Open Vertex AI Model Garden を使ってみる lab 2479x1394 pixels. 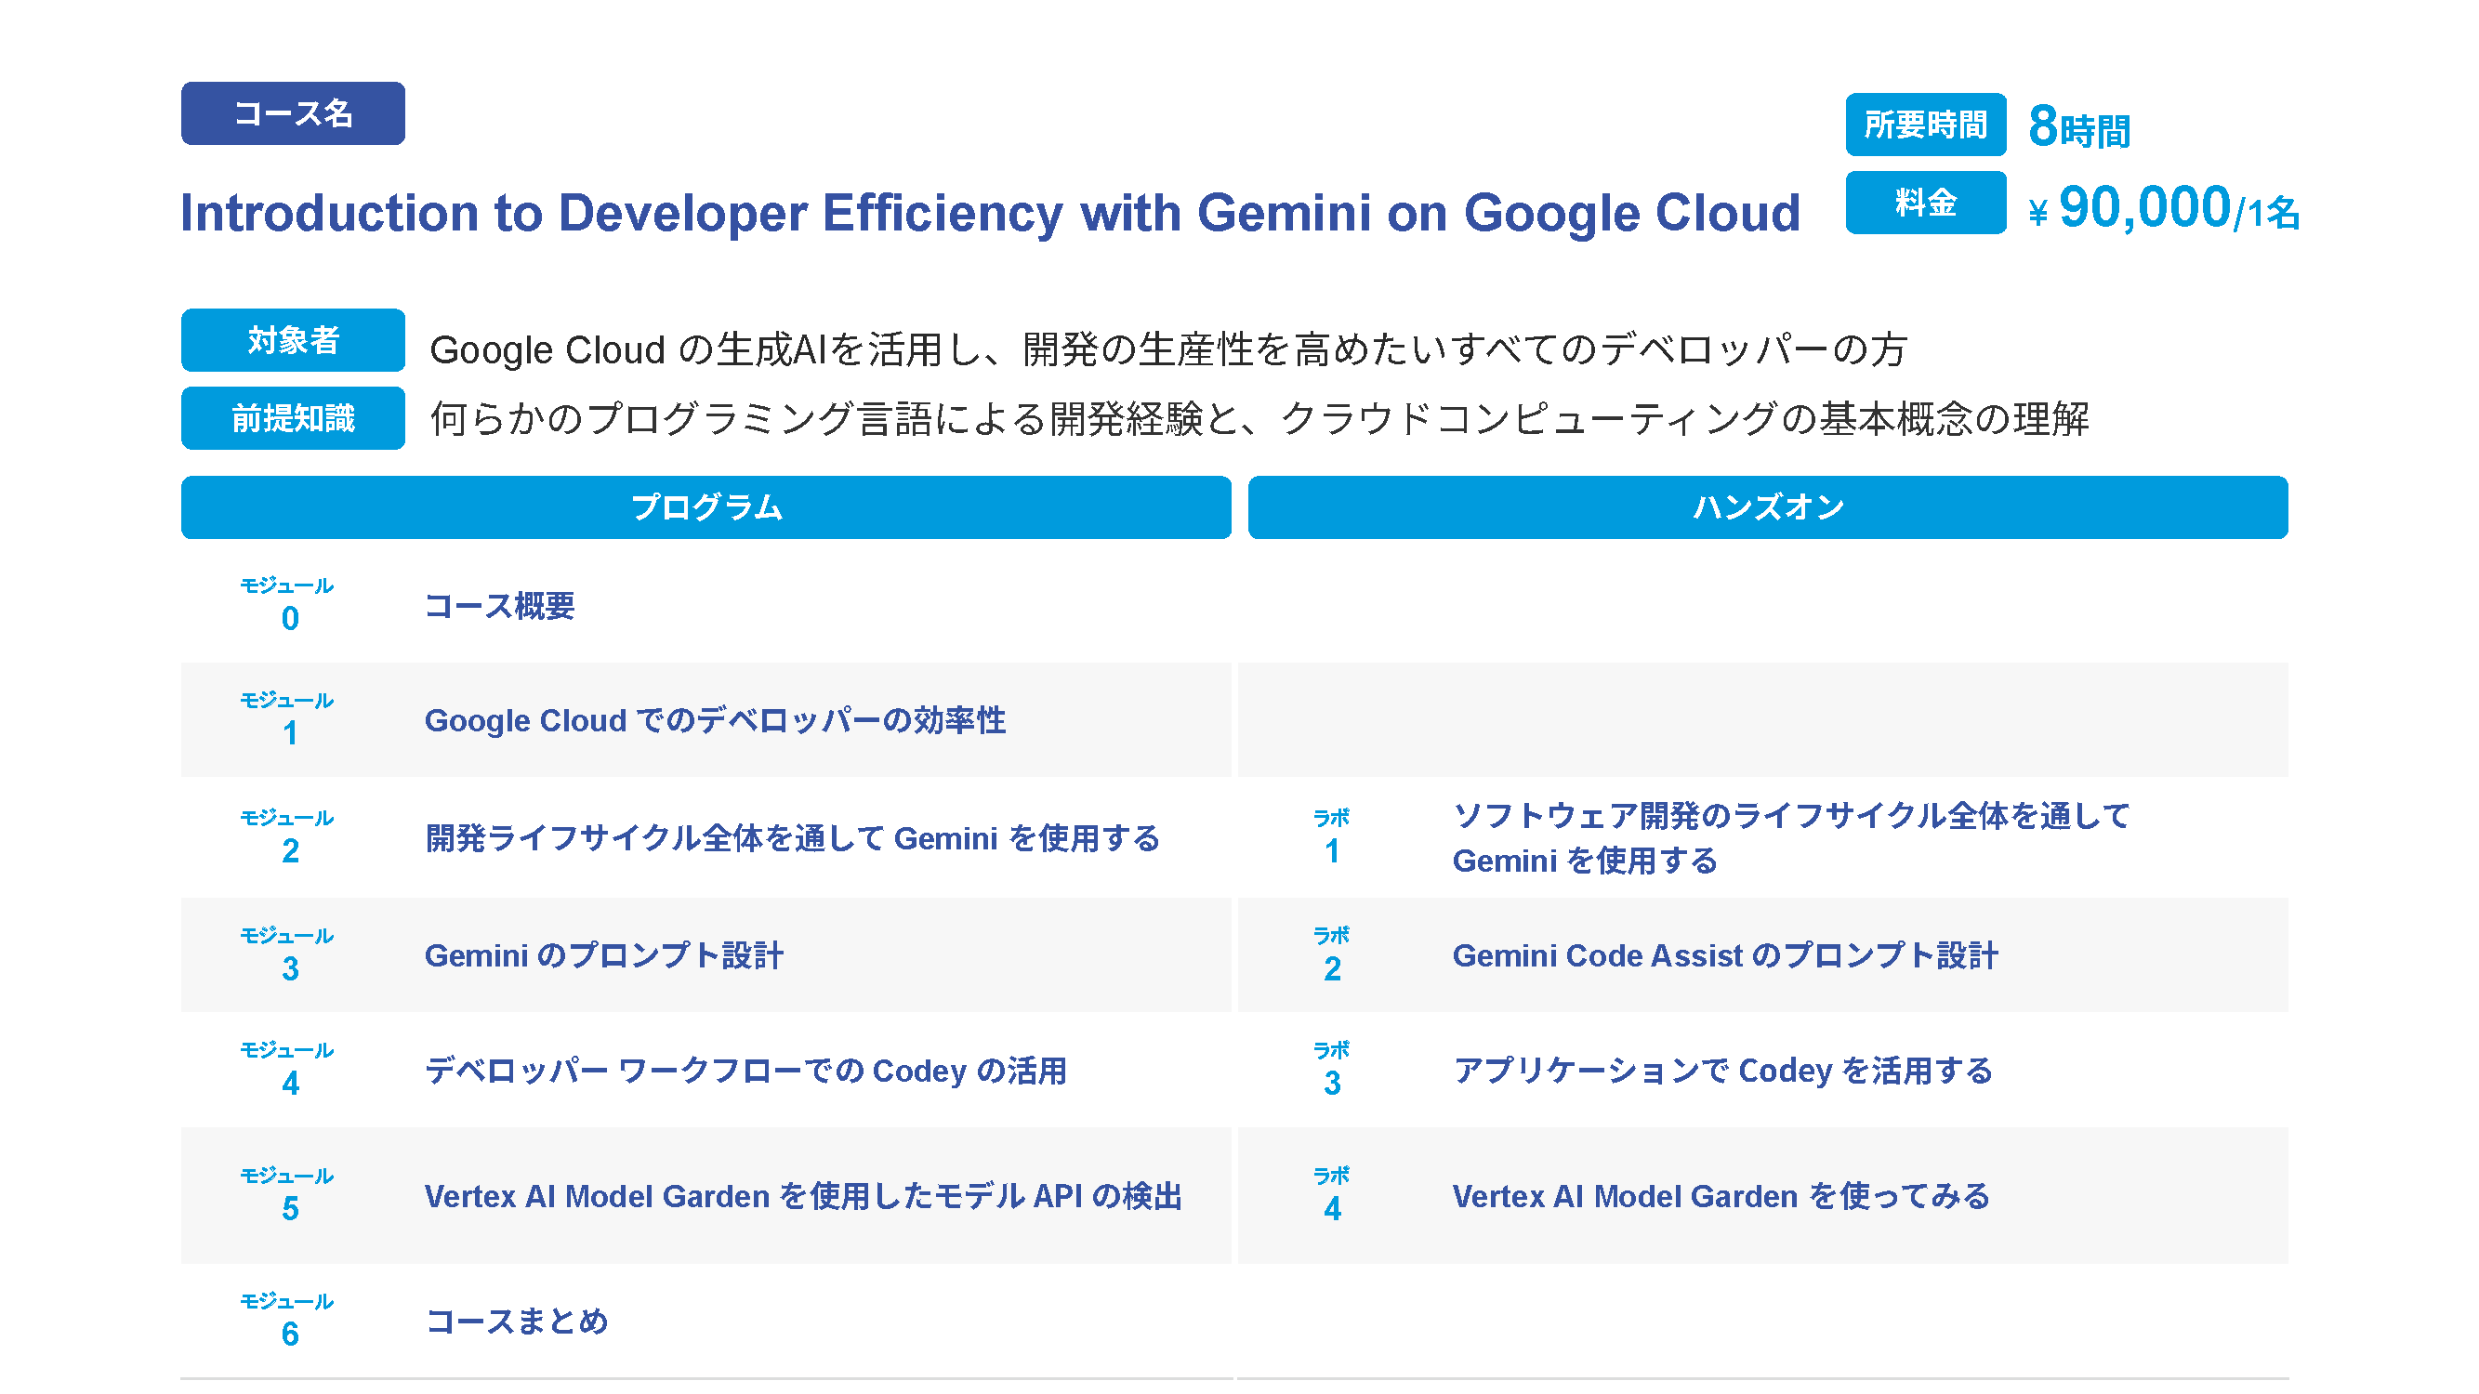coord(1720,1196)
